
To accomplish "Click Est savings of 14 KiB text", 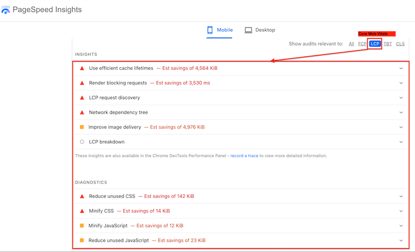I will click(146, 211).
